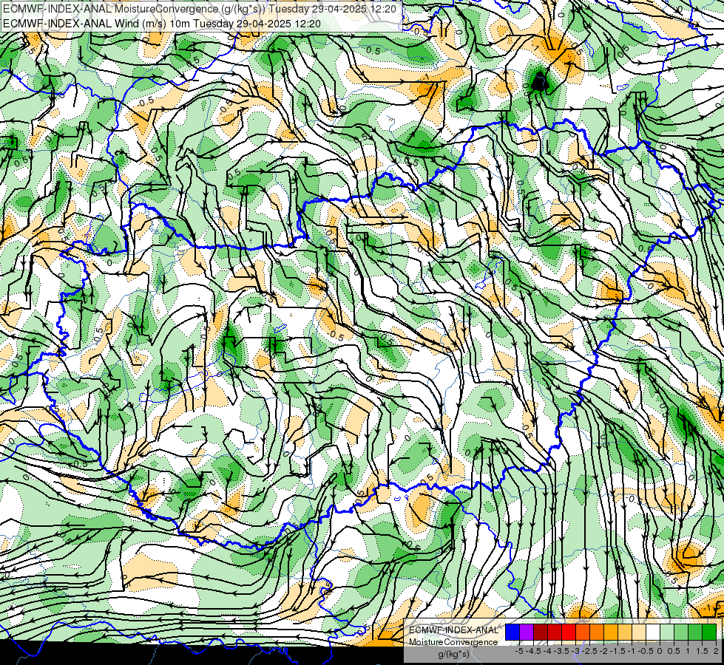The width and height of the screenshot is (724, 665).
Task: Click the amber swatch between -2 and -1.5
Action: (611, 632)
